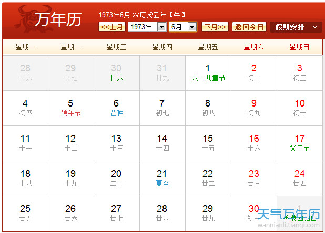Select June 23 廿三

[254, 178]
